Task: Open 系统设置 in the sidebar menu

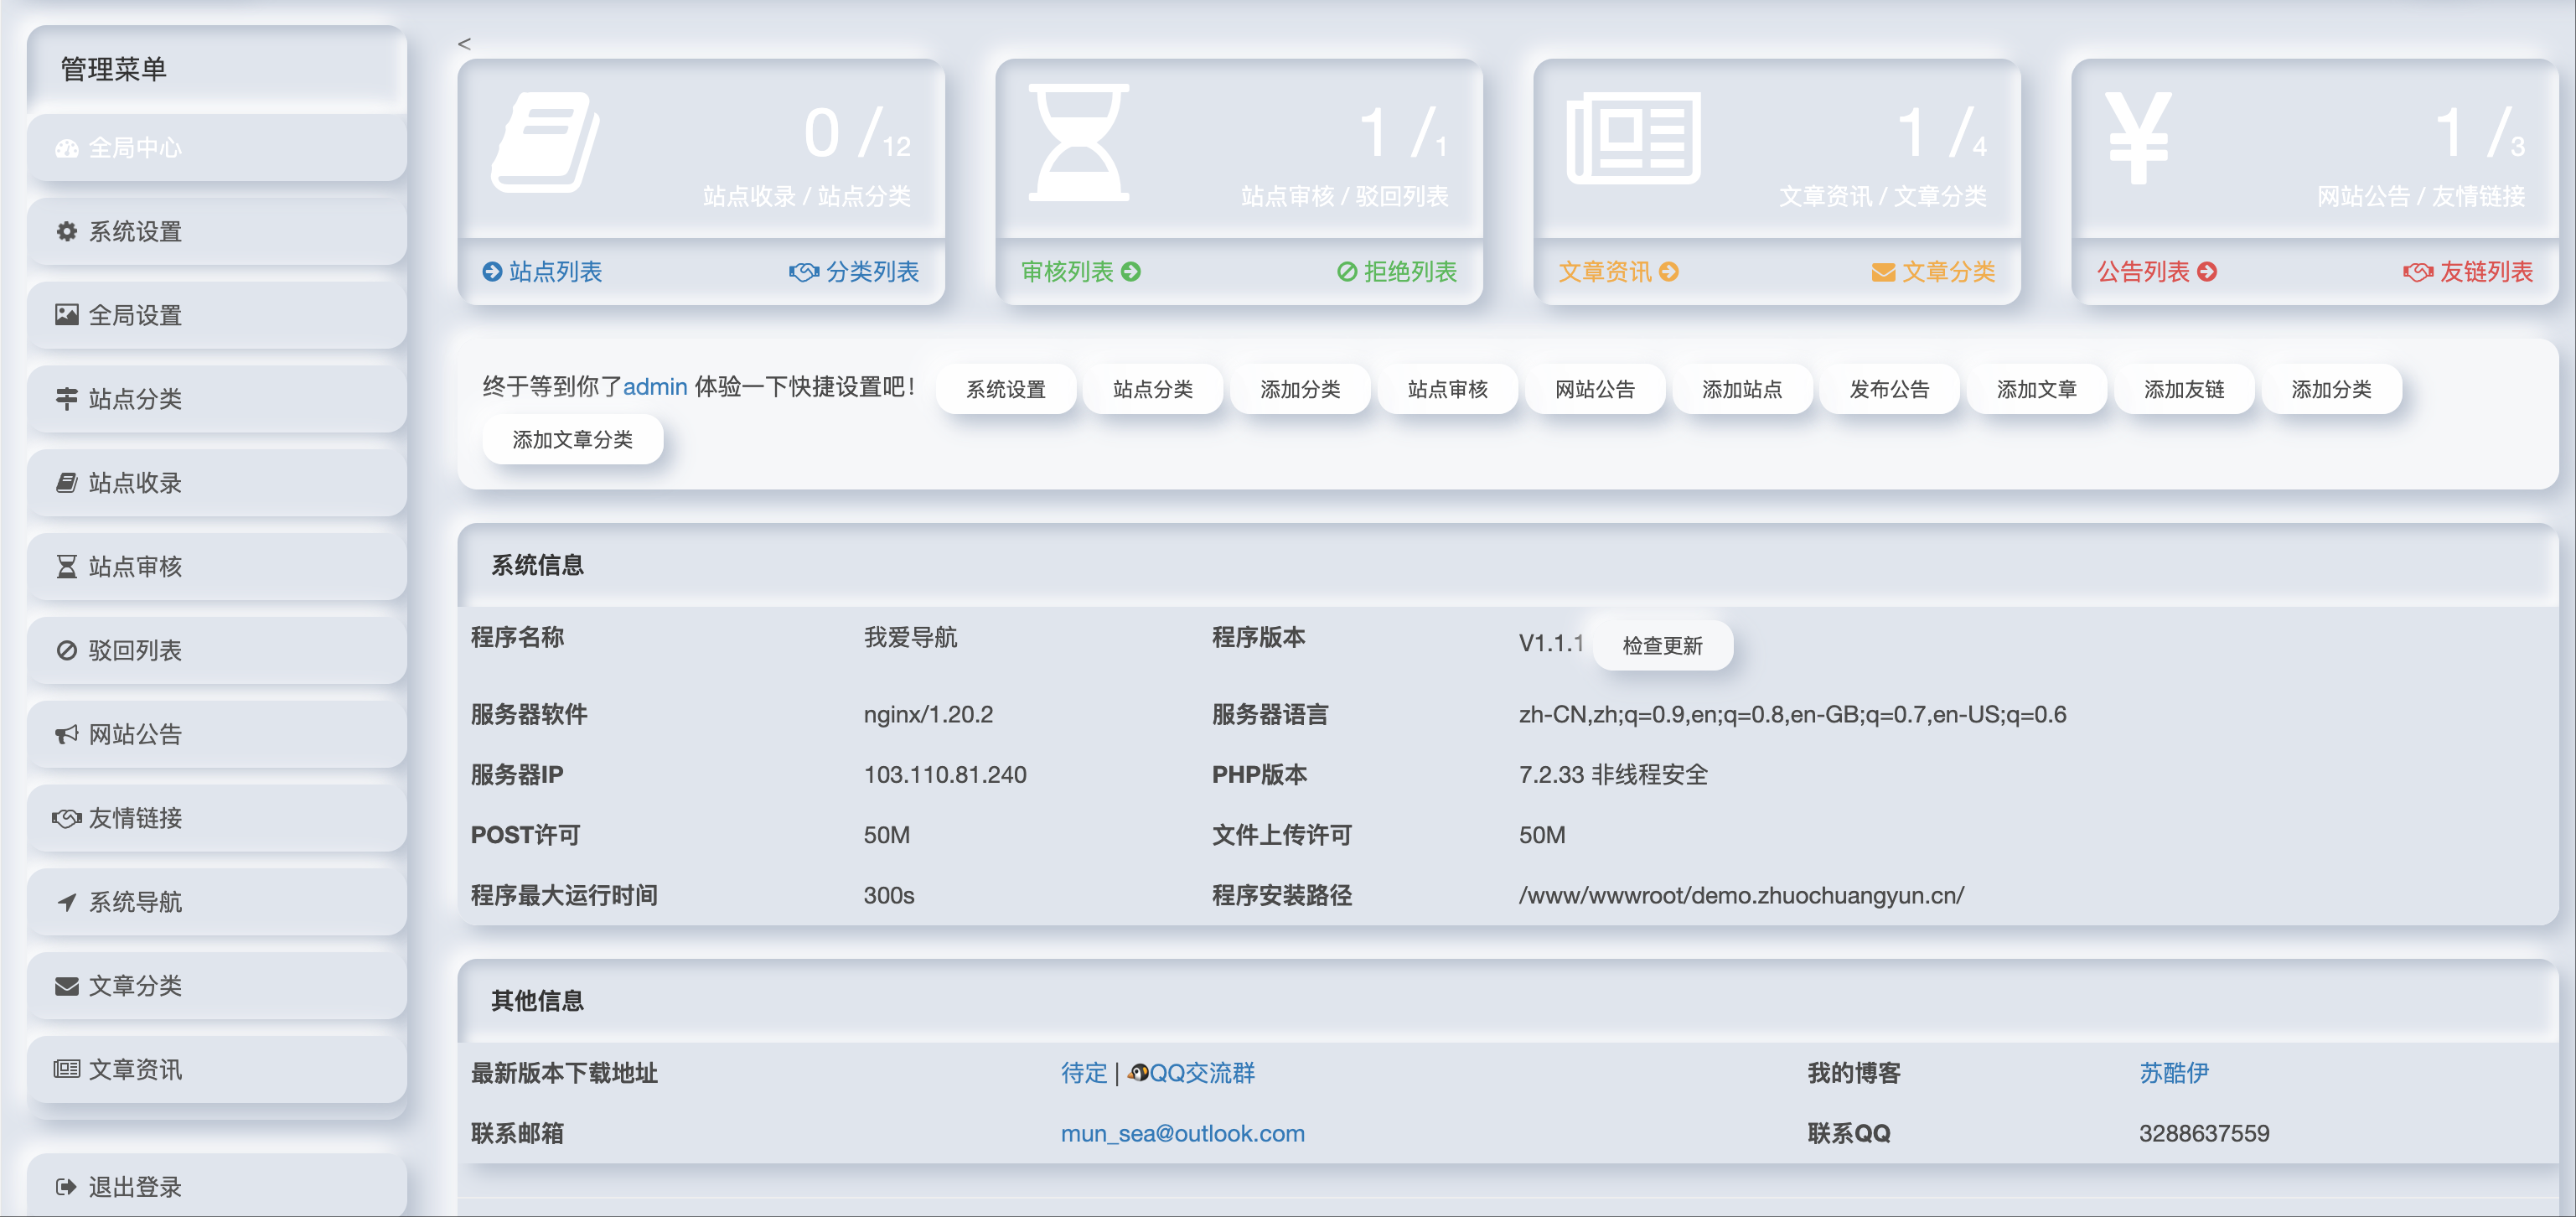Action: click(x=217, y=232)
